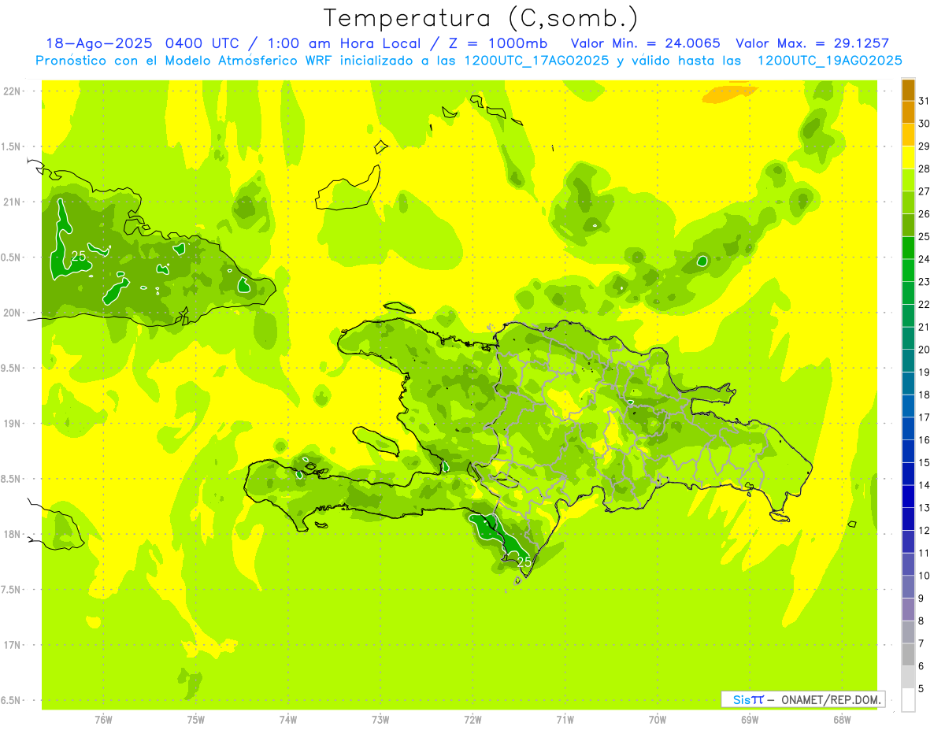Viewport: 945px width, 730px height.
Task: Click the '18N' latitude axis label
Action: click(12, 534)
